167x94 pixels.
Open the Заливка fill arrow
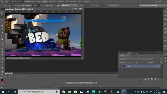pos(161,62)
